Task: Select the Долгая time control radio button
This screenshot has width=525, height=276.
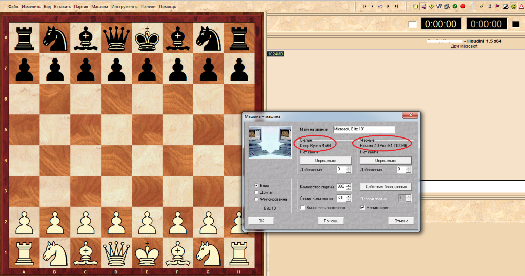Action: (256, 192)
